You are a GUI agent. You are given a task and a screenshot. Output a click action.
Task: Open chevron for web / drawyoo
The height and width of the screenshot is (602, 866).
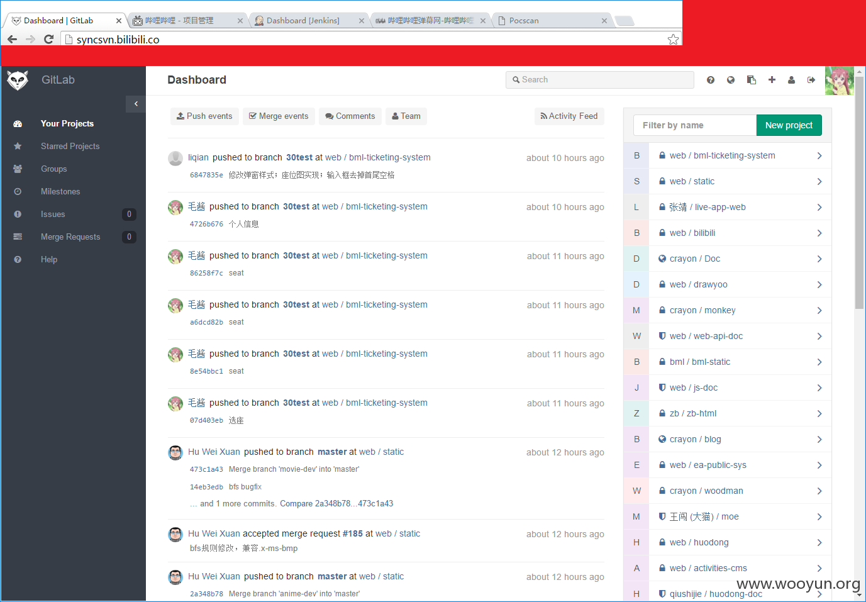click(819, 284)
